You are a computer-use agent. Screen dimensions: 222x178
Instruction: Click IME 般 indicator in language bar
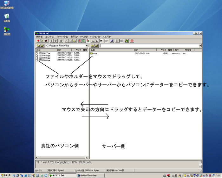[x=176, y=175]
